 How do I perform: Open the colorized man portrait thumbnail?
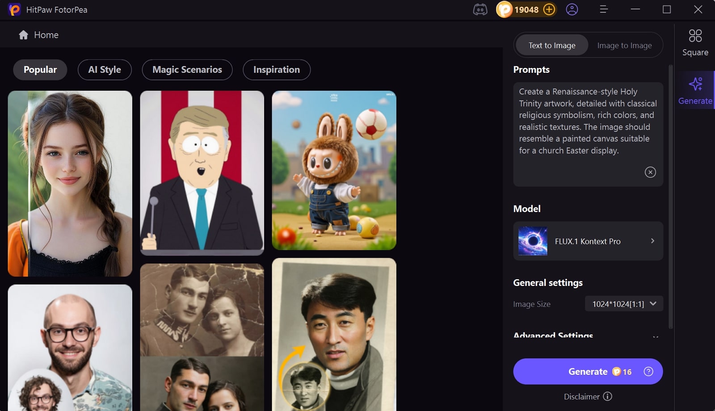334,335
